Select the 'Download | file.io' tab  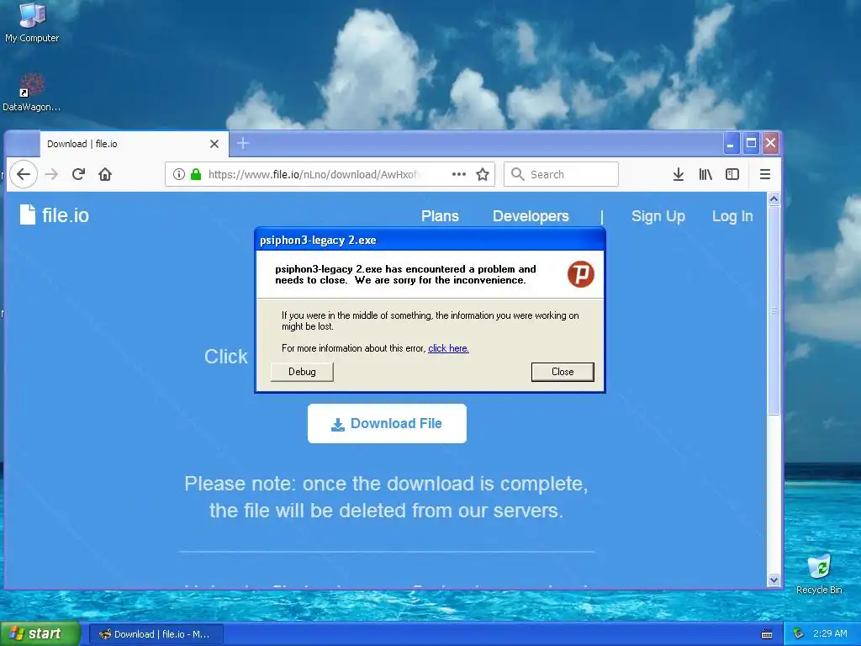point(135,144)
